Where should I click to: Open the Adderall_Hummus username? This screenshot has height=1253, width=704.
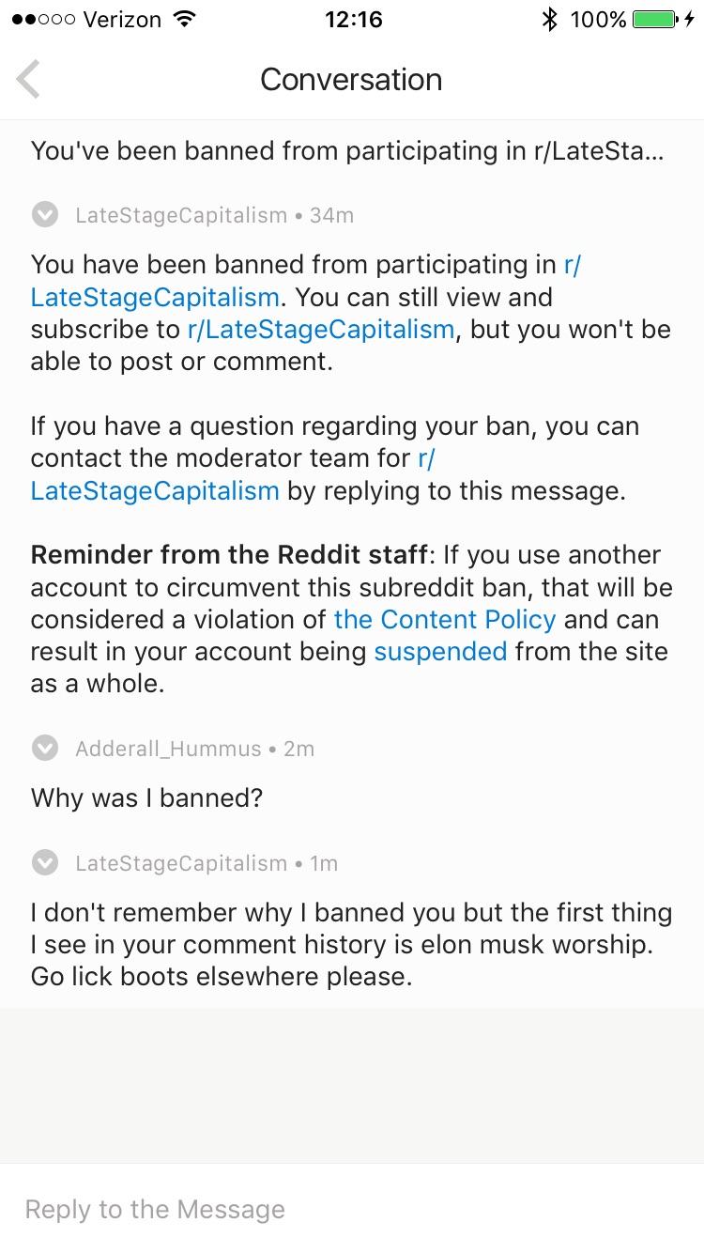168,749
